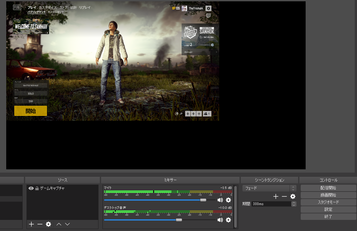Open 設定 settings button
Viewport: 357px width, 231px height.
tap(328, 209)
